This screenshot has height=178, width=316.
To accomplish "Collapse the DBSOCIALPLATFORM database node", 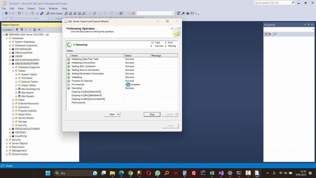I will [10, 64].
